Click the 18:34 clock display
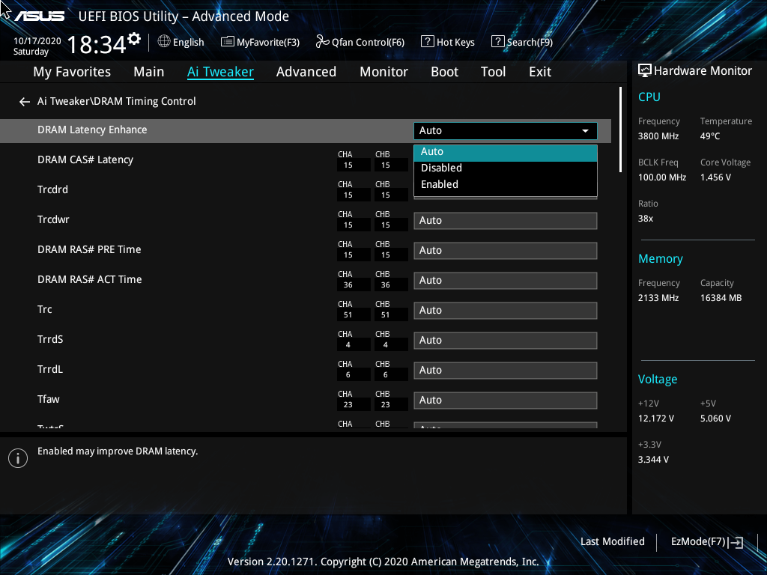 97,45
